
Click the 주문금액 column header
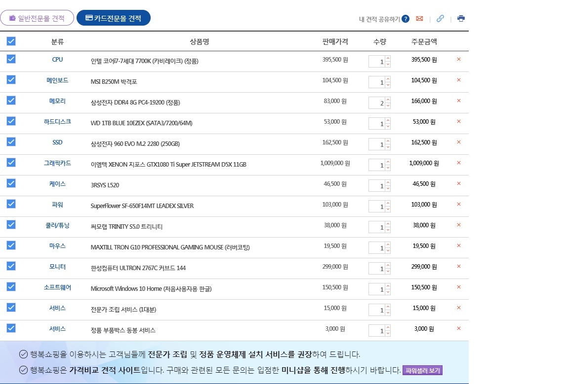[424, 42]
